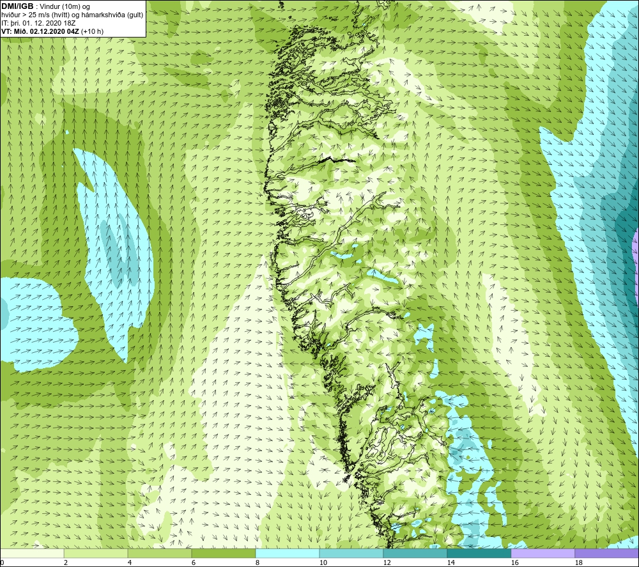Pick the 10–12 m/s teal swatch
This screenshot has height=567, width=639.
point(351,553)
